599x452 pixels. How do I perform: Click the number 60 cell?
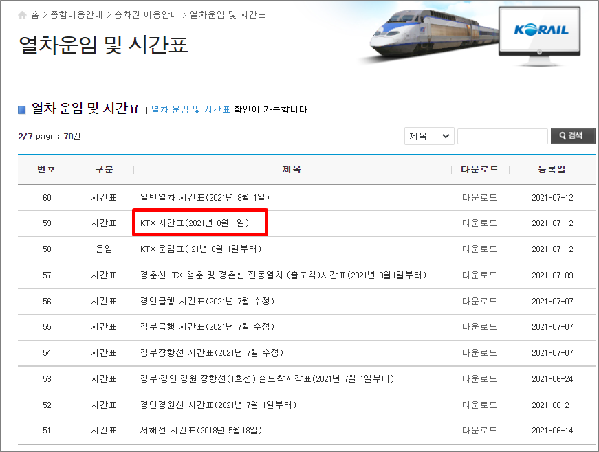[x=47, y=198]
